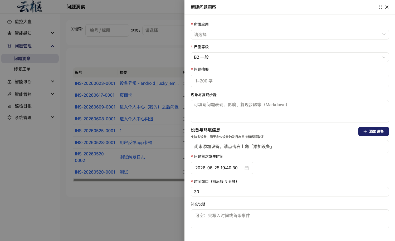The width and height of the screenshot is (395, 241).
Task: Open issue link INS-20260525-0001
Action: click(95, 131)
